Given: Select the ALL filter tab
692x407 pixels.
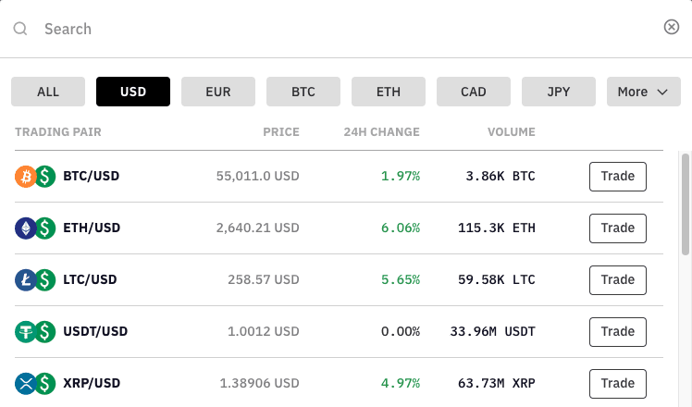Looking at the screenshot, I should [48, 92].
